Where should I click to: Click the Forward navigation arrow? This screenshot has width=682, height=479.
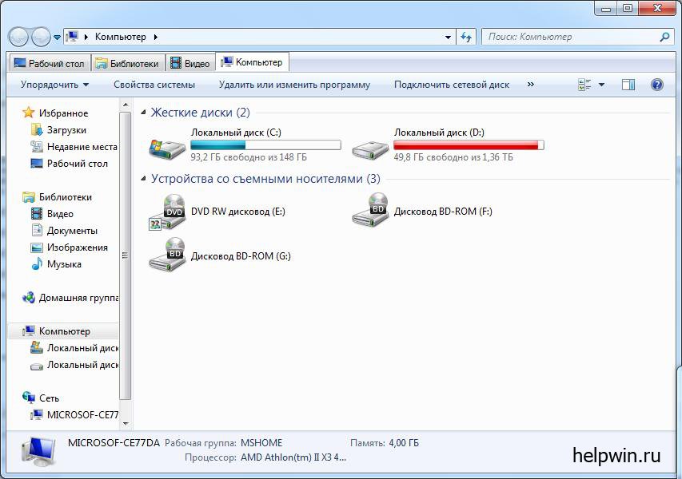point(42,37)
